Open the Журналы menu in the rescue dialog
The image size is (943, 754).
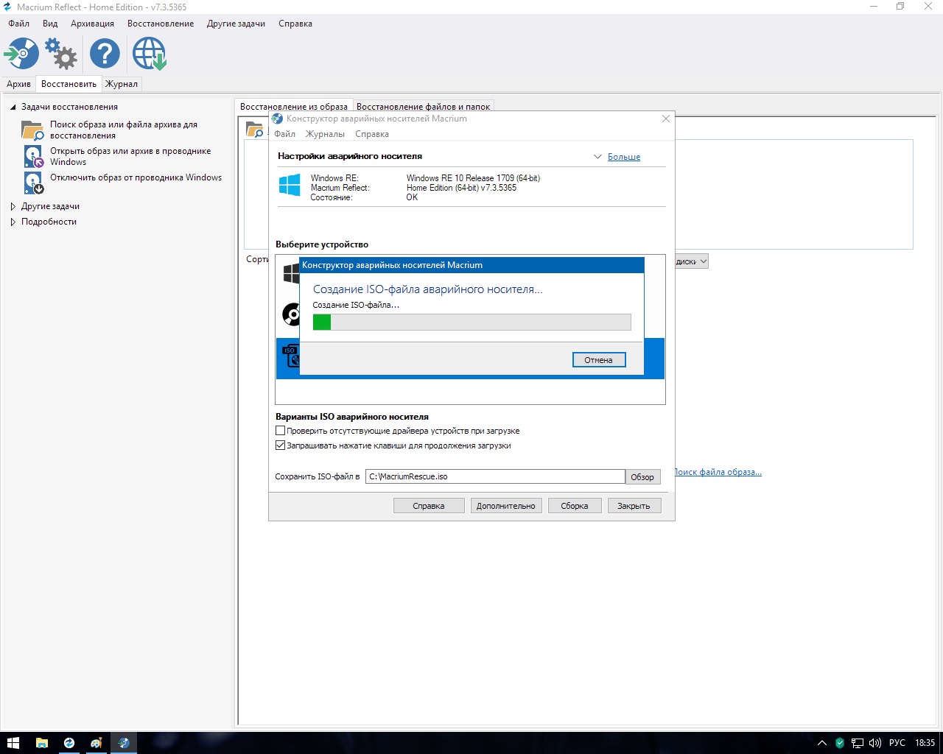point(325,134)
